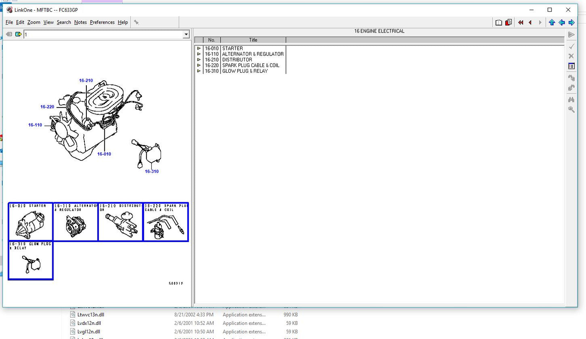Click the Title column header
The height and width of the screenshot is (339, 586).
pos(253,40)
